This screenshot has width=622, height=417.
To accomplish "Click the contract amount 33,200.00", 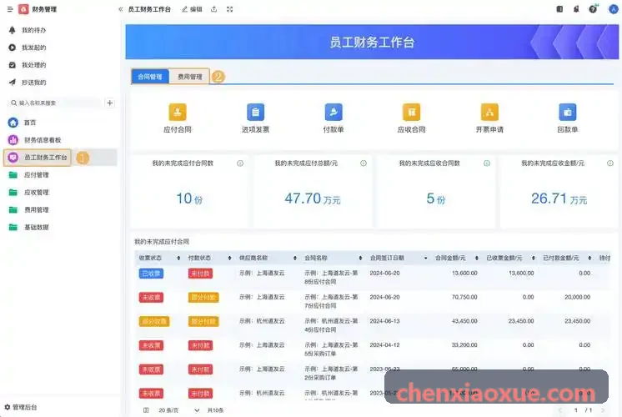I will (x=464, y=345).
